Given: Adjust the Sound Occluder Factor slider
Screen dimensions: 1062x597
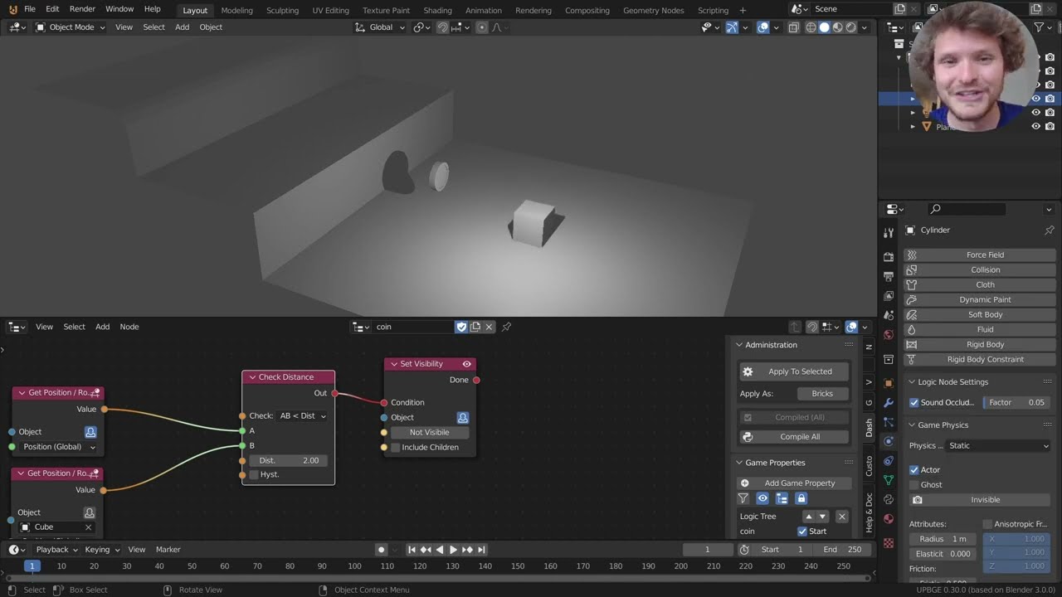Looking at the screenshot, I should [x=1016, y=403].
